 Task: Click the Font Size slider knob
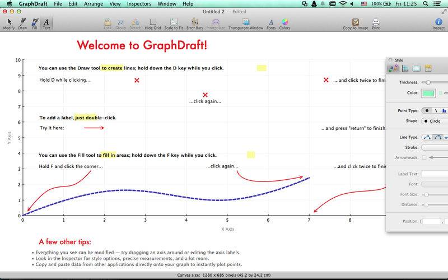point(426,194)
